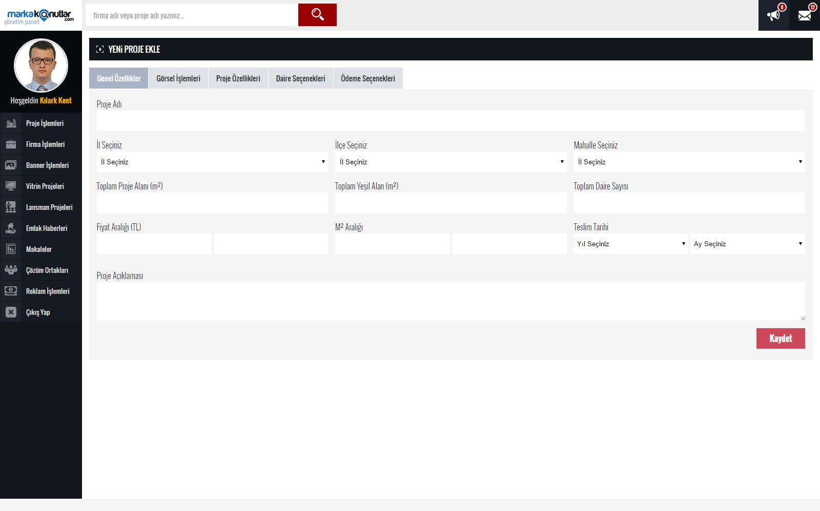Open the İlçe Seçiniz district dropdown
This screenshot has width=820, height=511.
(x=450, y=162)
